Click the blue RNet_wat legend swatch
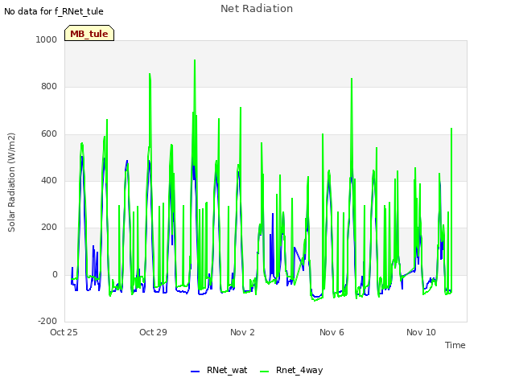 click(195, 372)
